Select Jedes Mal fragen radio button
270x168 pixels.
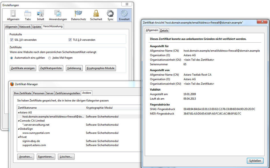50,58
